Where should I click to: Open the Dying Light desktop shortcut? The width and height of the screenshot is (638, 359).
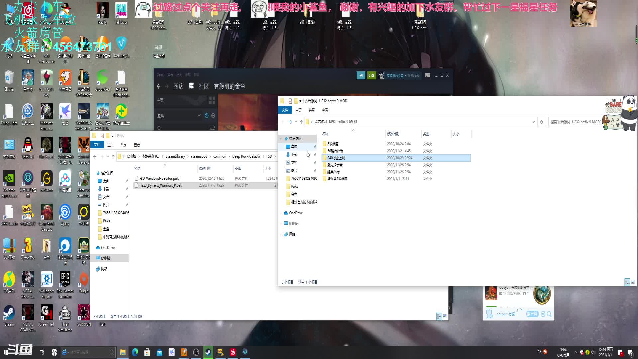pos(9,114)
